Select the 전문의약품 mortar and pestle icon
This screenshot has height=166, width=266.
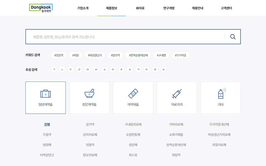[89, 94]
